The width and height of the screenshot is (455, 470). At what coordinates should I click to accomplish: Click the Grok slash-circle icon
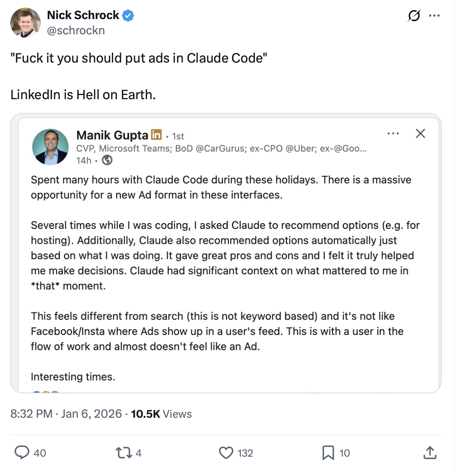pyautogui.click(x=414, y=16)
